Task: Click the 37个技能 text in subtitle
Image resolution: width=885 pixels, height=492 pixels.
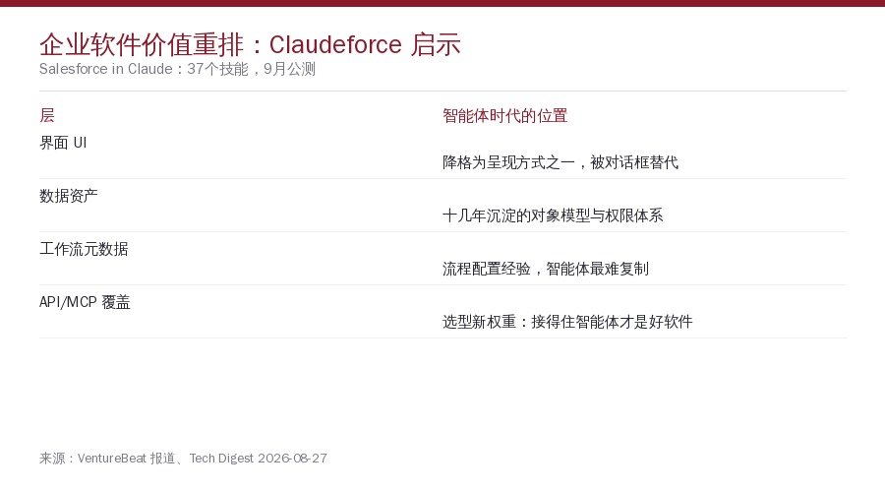Action: click(x=217, y=69)
